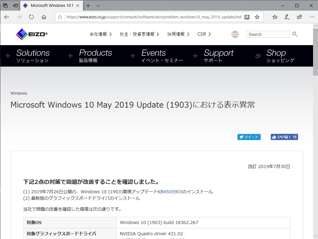Select the eizo.co.jp address bar URL

point(154,17)
